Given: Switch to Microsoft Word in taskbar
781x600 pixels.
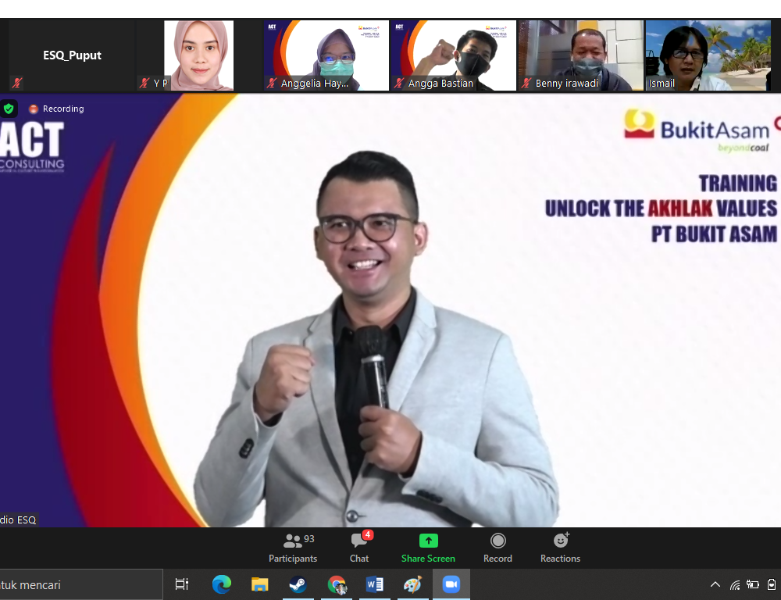Looking at the screenshot, I should [375, 584].
